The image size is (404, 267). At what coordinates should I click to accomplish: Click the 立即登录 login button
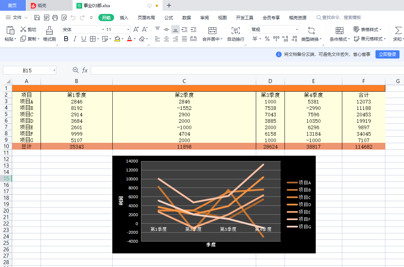(x=387, y=54)
